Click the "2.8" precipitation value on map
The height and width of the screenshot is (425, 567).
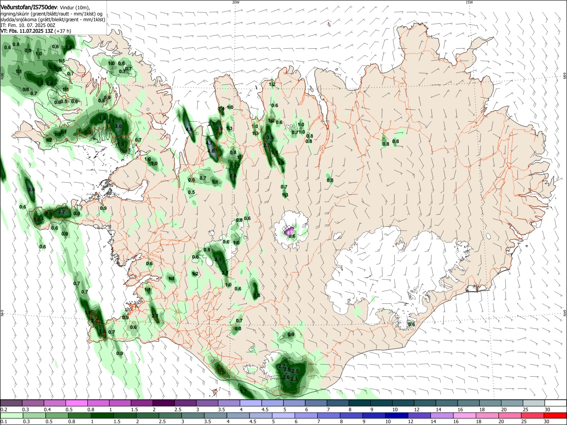233,176
